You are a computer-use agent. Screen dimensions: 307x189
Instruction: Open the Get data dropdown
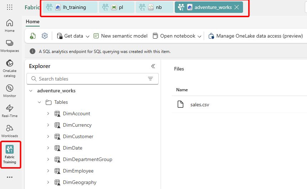point(73,36)
